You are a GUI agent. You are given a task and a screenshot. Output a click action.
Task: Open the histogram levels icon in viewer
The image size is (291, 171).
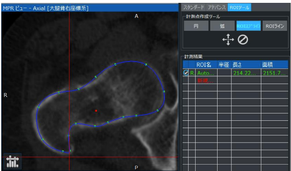point(13,161)
